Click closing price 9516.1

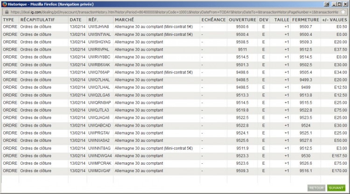pos(306,171)
